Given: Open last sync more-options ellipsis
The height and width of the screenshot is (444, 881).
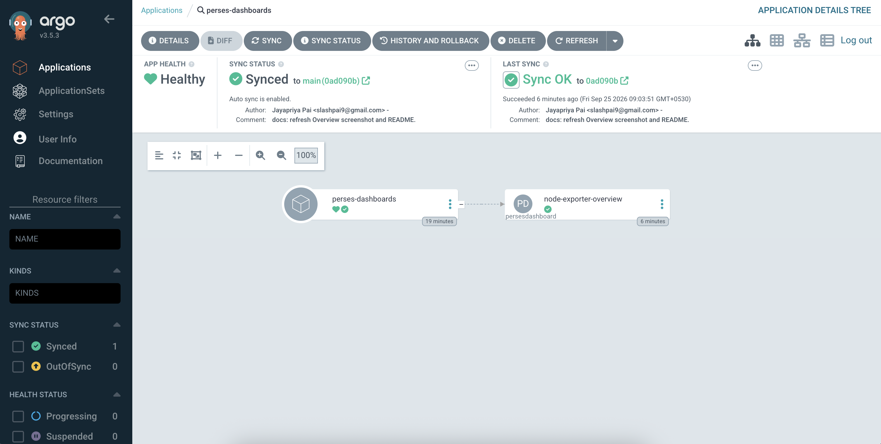Looking at the screenshot, I should point(755,65).
